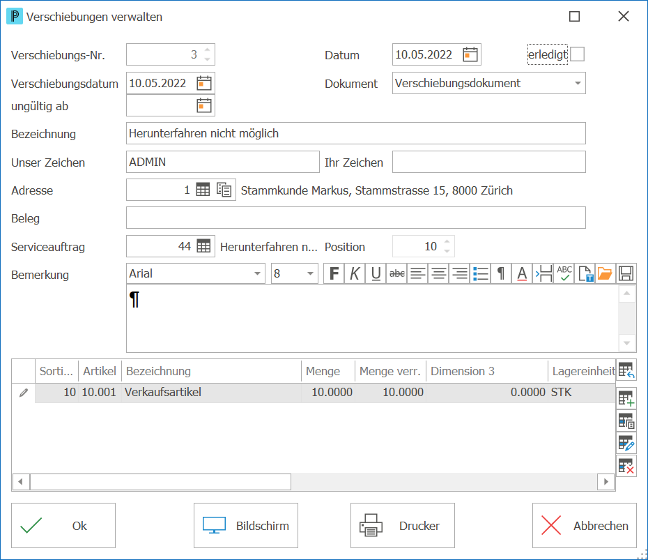Click pencil edit marker in row 10

24,393
